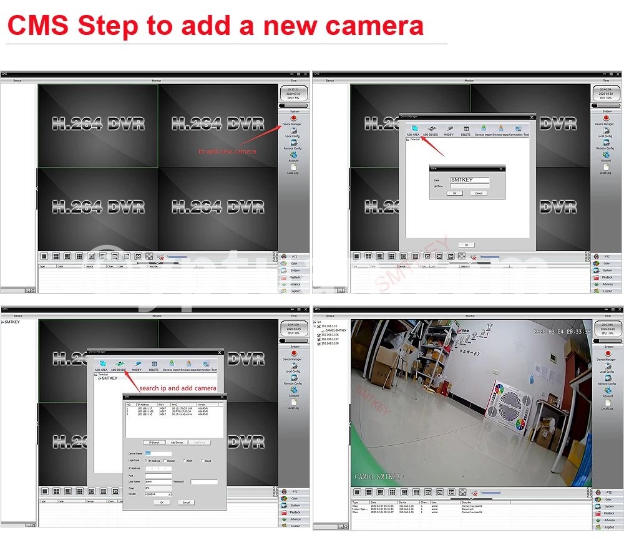Open the Vendor dropdown in Edit dialog
This screenshot has height=543, width=624.
(168, 494)
